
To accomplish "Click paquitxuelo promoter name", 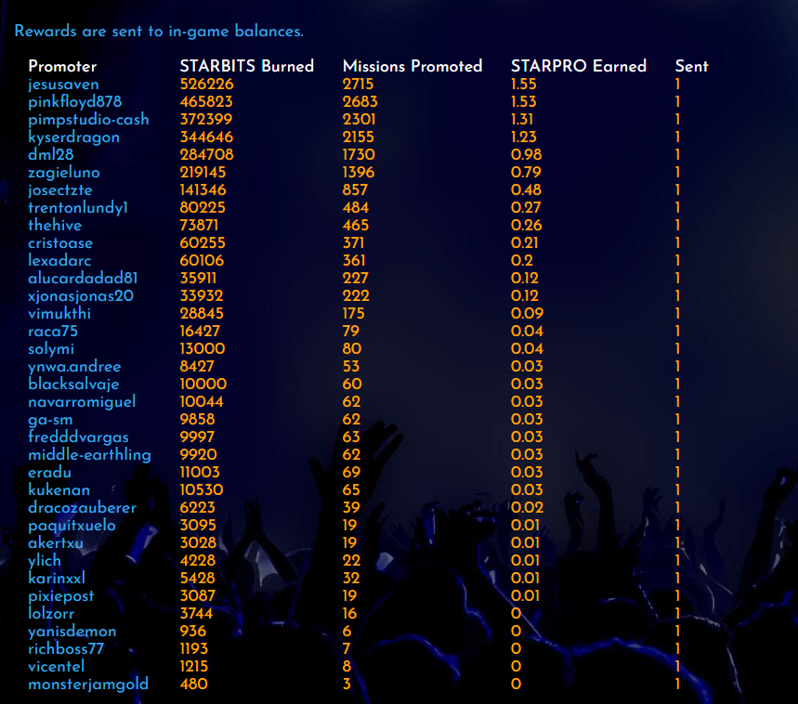I will coord(72,526).
